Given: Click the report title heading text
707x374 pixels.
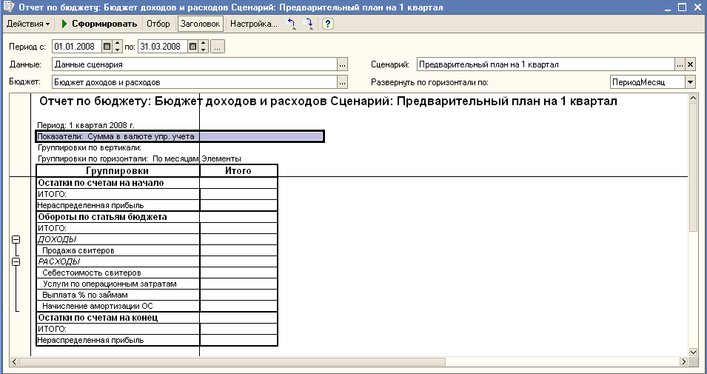Looking at the screenshot, I should pyautogui.click(x=328, y=101).
